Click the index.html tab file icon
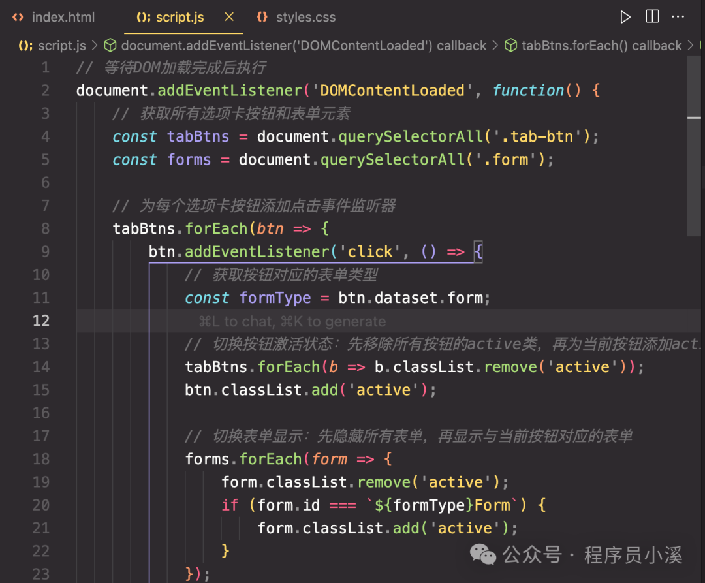 click(x=19, y=18)
